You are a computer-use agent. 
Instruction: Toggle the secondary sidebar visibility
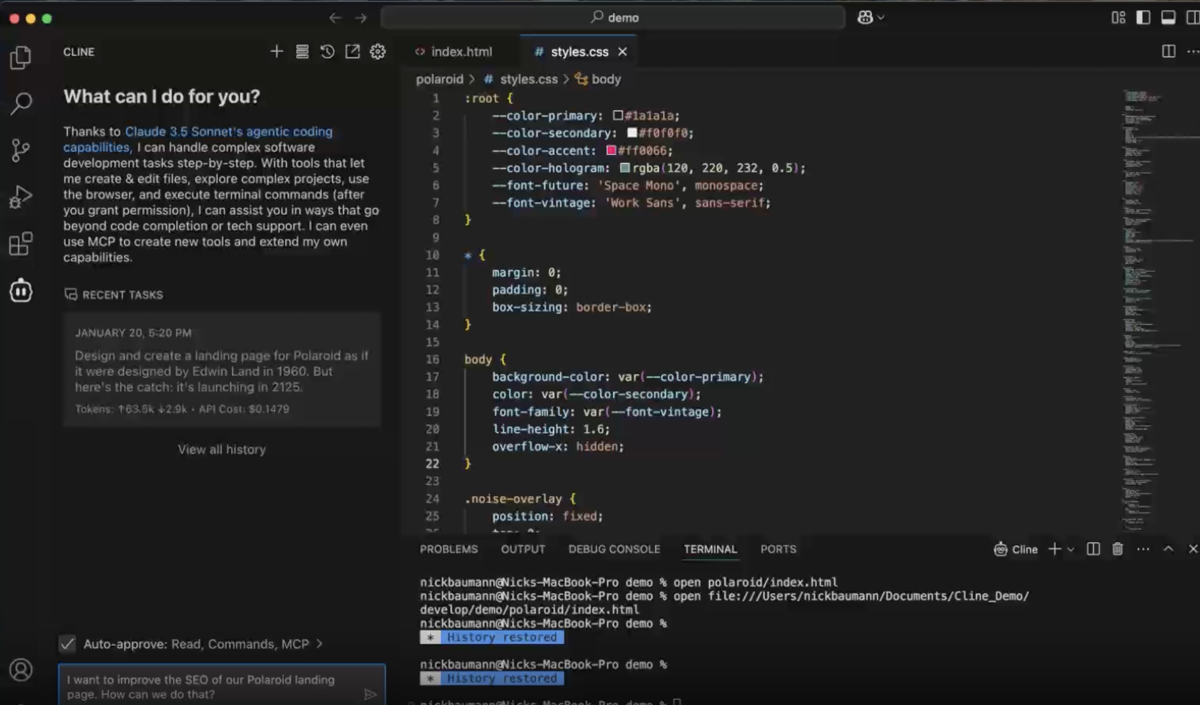[1192, 18]
